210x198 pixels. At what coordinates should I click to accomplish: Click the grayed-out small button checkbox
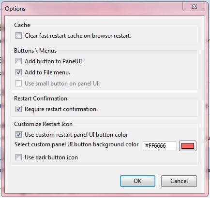(x=18, y=84)
